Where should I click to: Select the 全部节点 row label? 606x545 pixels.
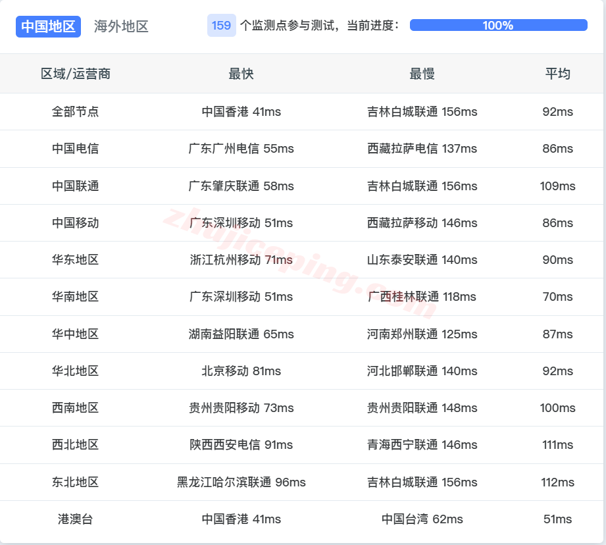click(x=77, y=111)
